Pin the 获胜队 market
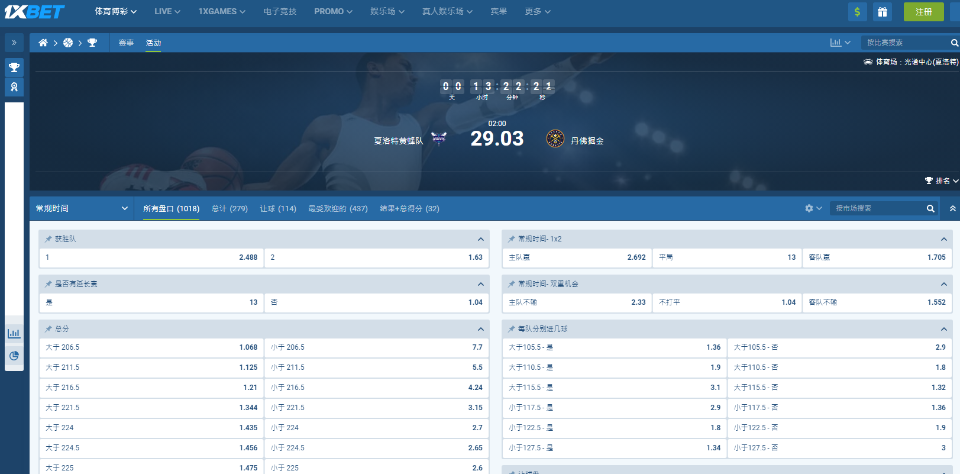This screenshot has height=474, width=960. [49, 239]
